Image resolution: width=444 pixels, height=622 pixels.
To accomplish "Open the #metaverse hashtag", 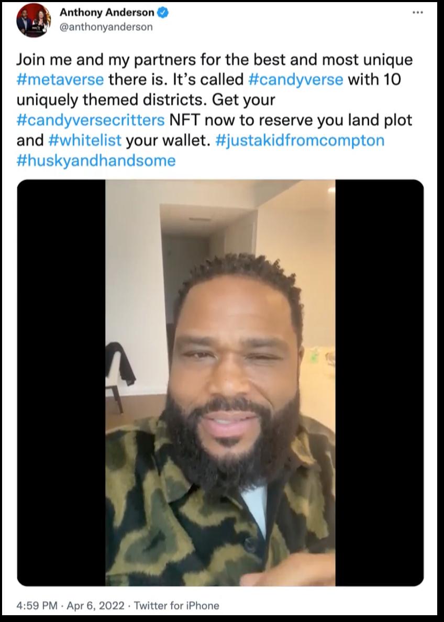I will 60,80.
